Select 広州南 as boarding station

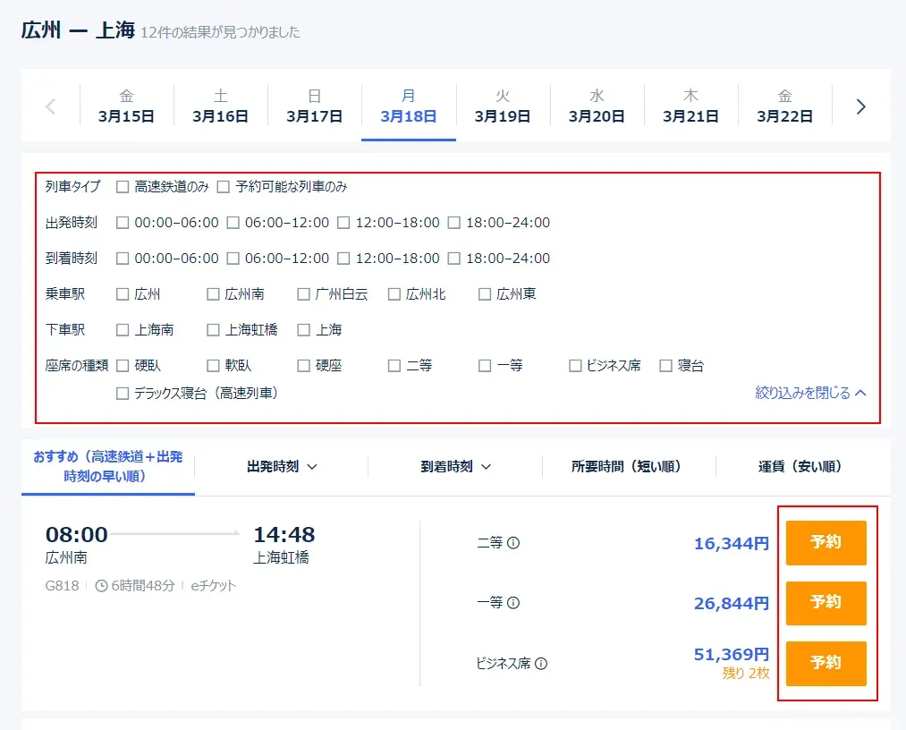point(212,293)
